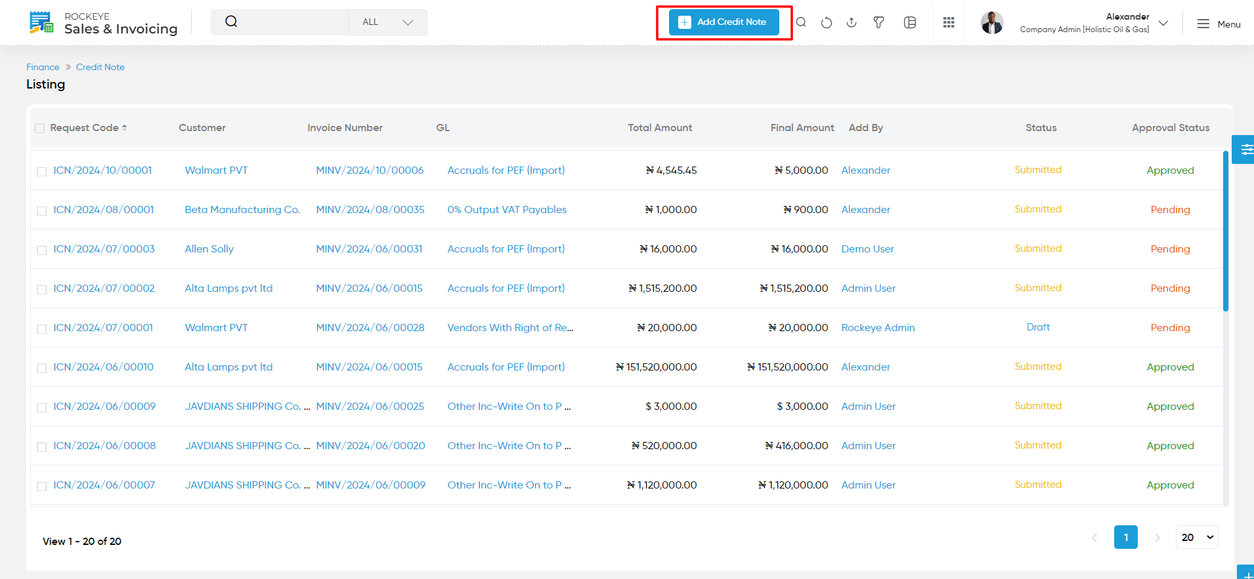Click the sort arrow on Request Code column

tap(124, 128)
